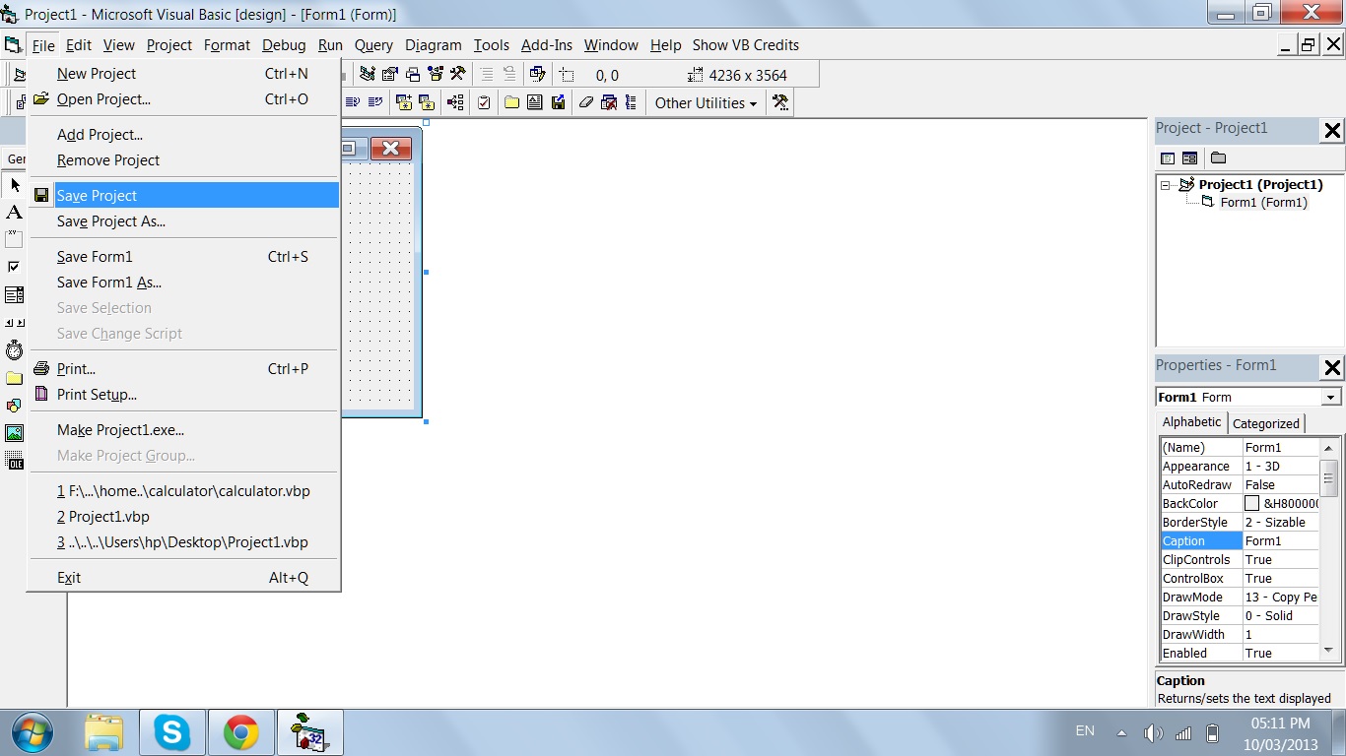Choose Open Project... menu entry
The image size is (1346, 756).
184,99
